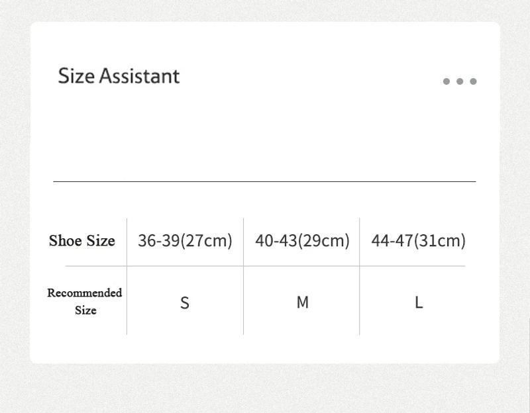
Task: Pick the 40-43(29cm) shoe size range
Action: [x=302, y=240]
